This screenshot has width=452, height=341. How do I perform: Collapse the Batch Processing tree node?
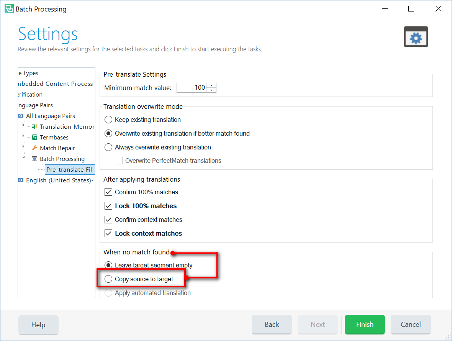coord(23,157)
